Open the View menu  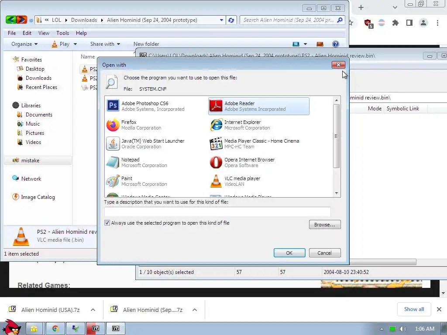[x=44, y=33]
